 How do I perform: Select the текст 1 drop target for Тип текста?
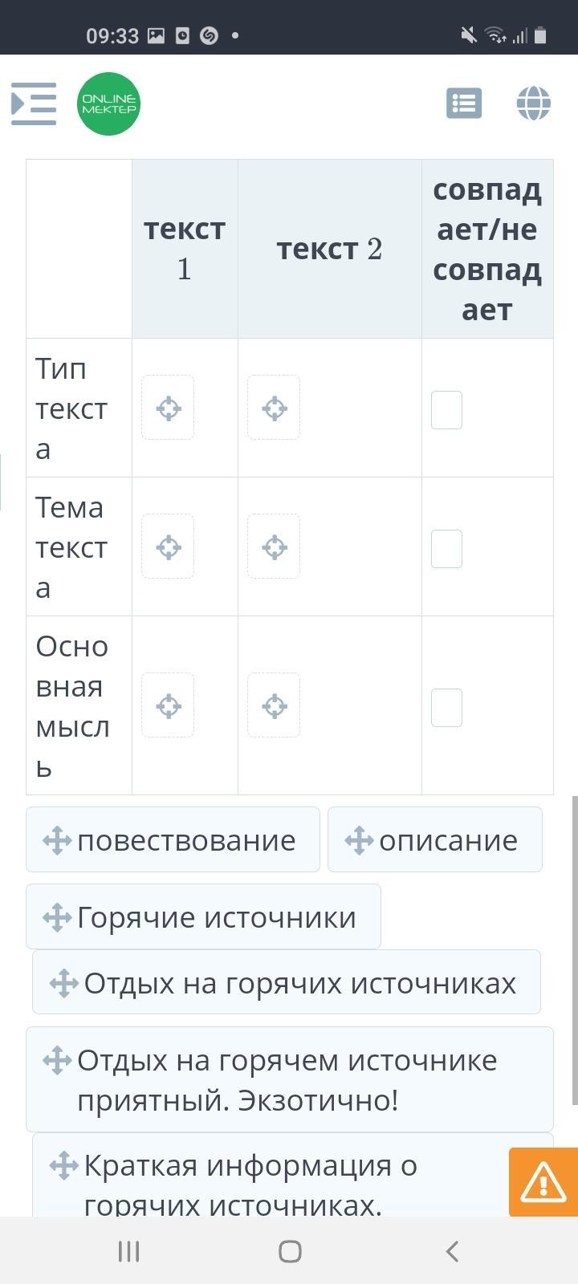[168, 408]
